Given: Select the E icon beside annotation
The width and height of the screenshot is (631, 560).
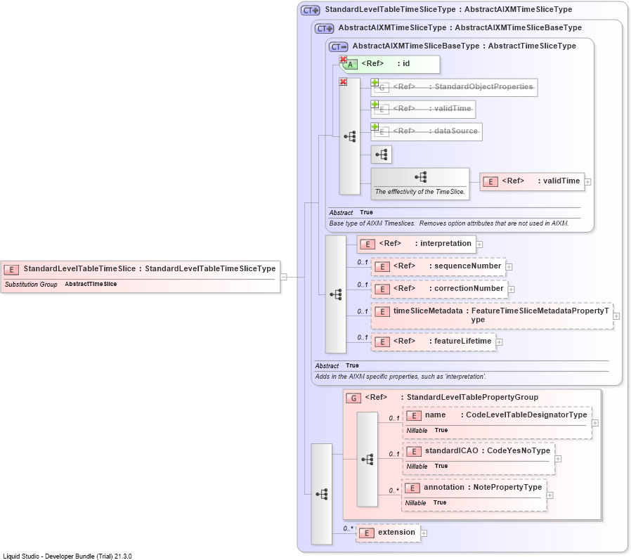Looking at the screenshot, I should pos(412,488).
